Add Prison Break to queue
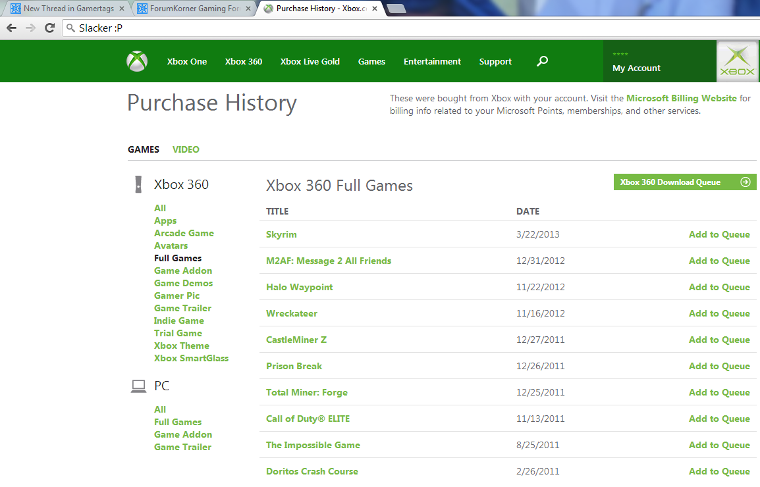760x487 pixels. tap(719, 366)
